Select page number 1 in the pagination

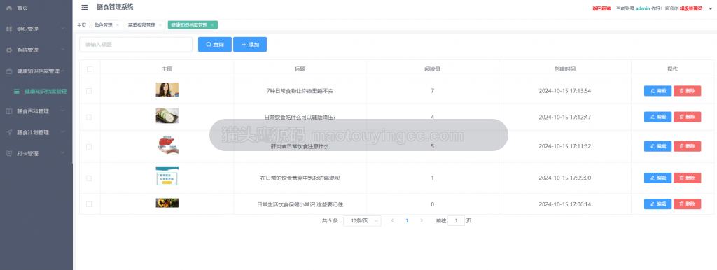[407, 220]
